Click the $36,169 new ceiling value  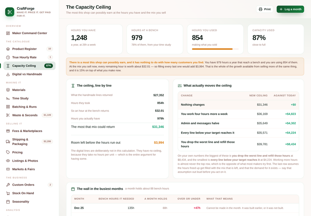(x=262, y=114)
